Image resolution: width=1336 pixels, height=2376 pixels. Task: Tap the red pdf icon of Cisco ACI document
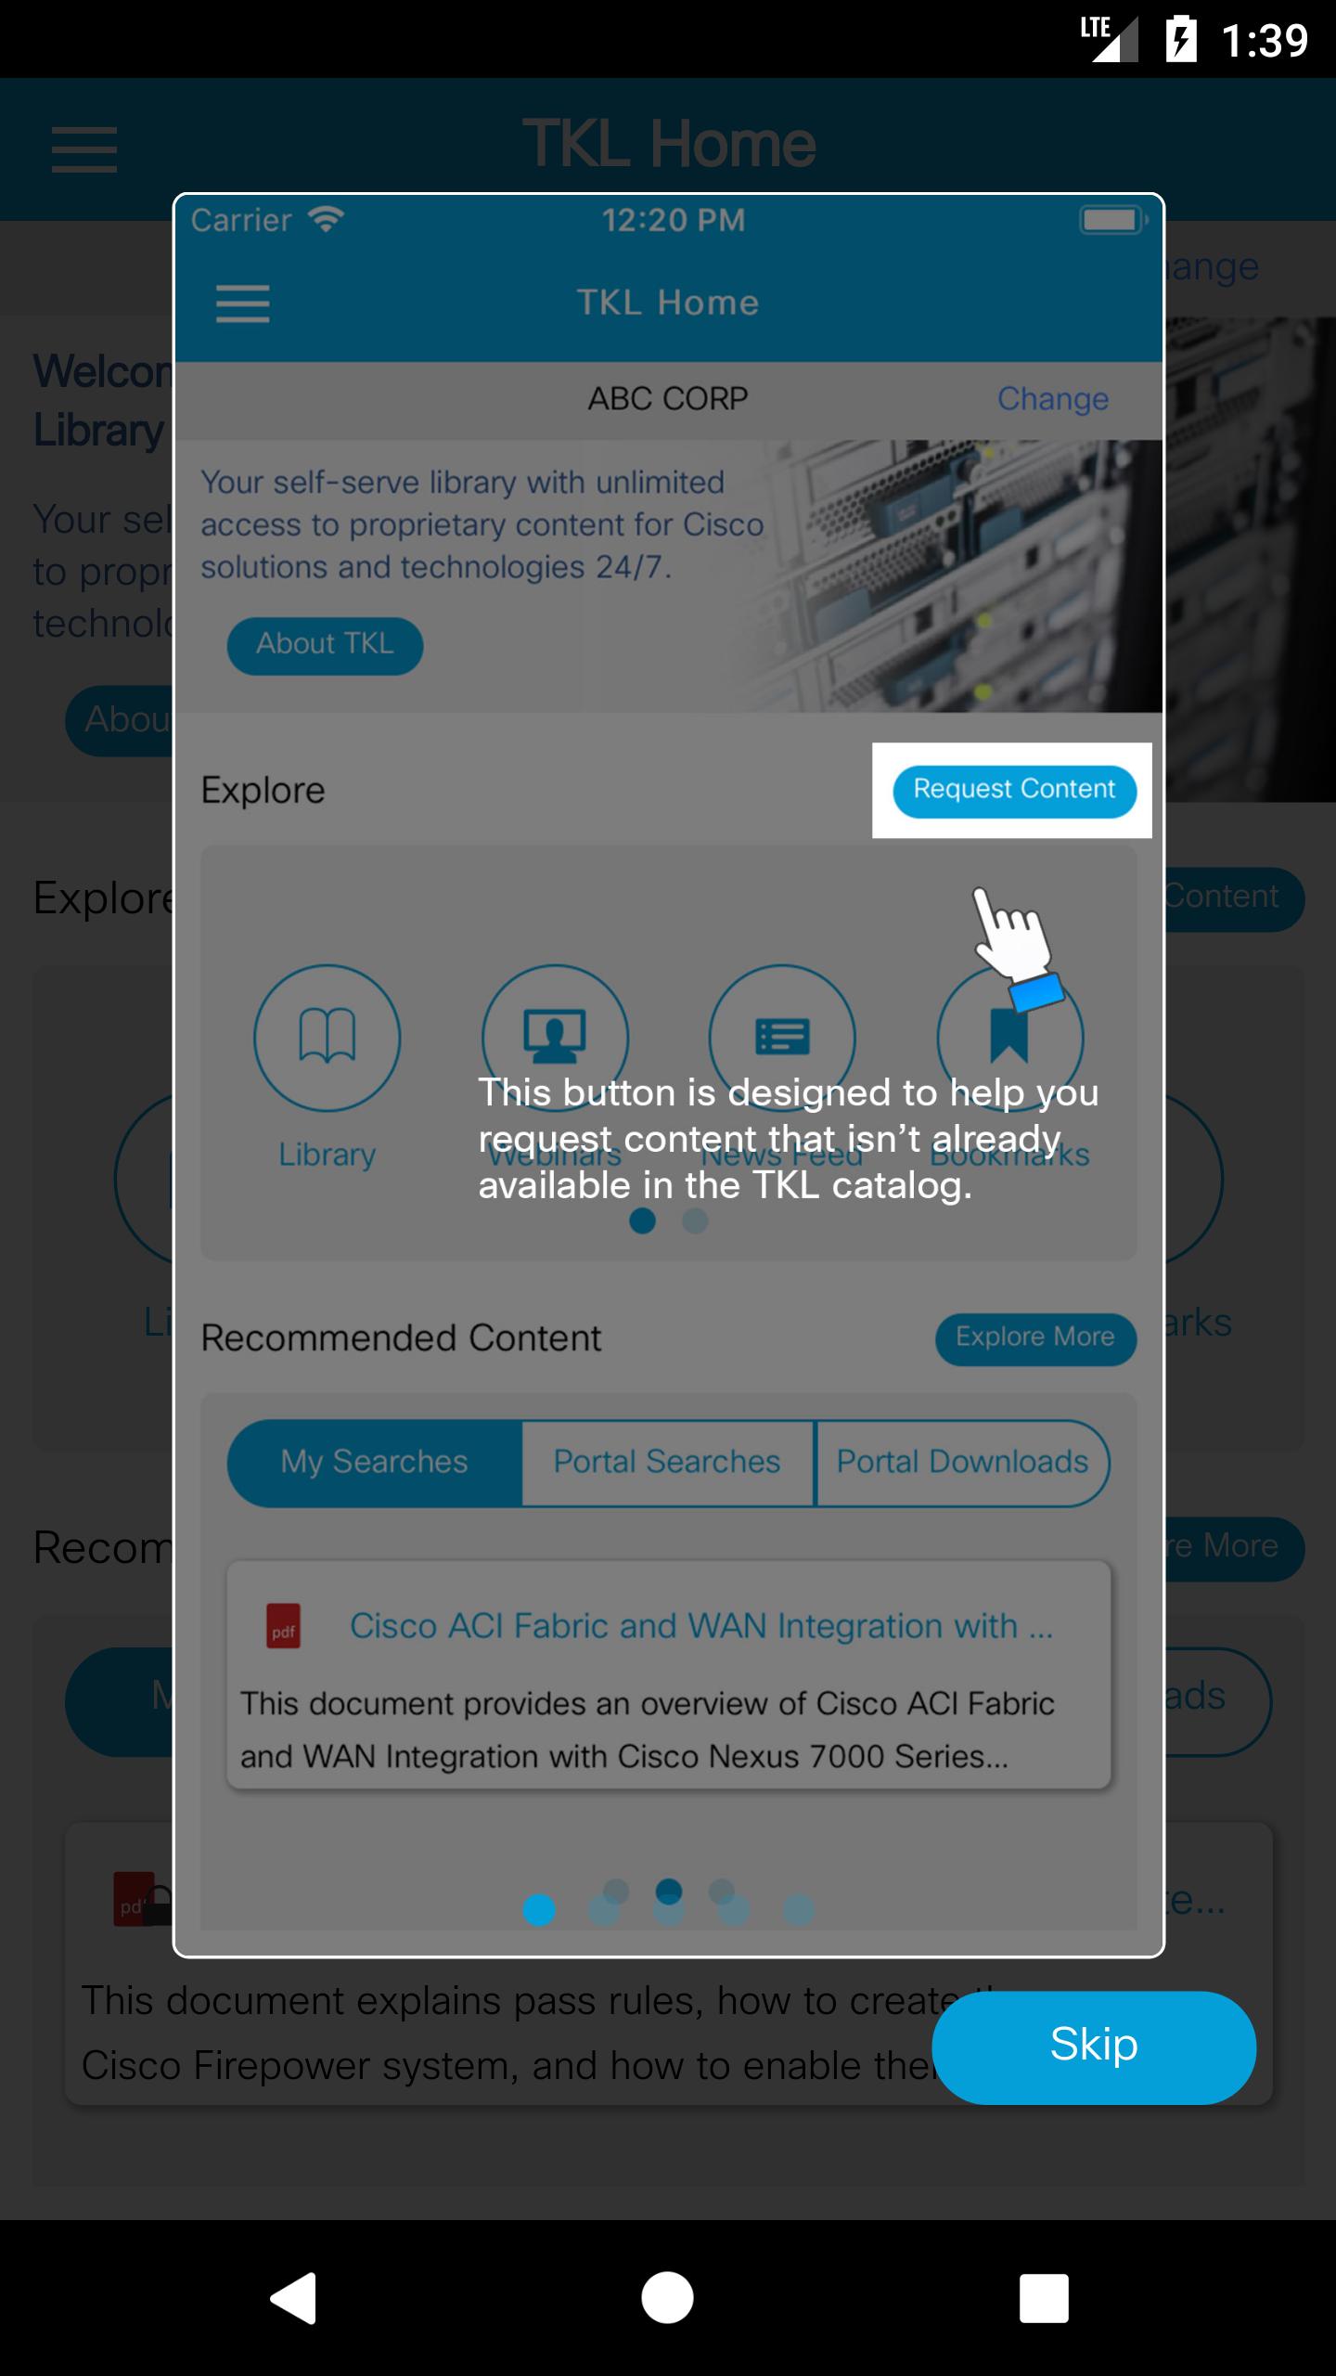284,1626
